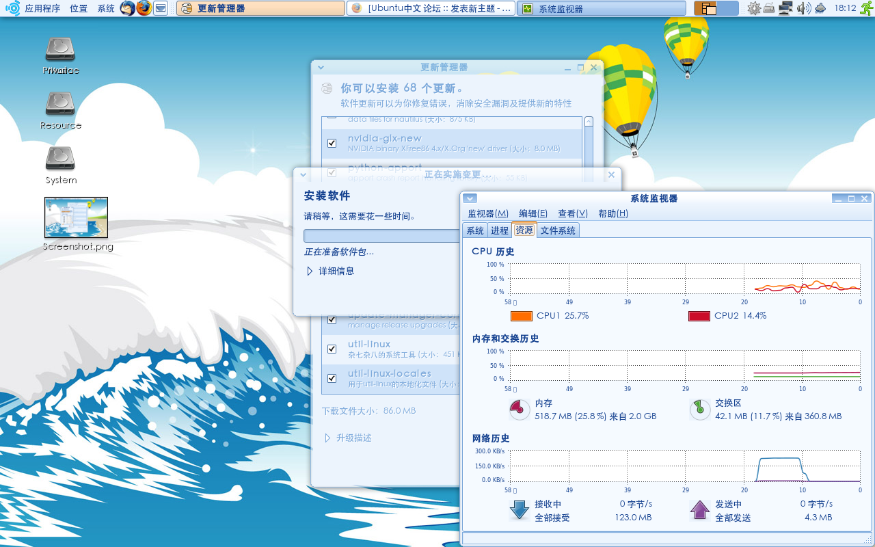Toggle the nvidia-glx-new update checkbox
The height and width of the screenshot is (547, 875).
tap(332, 143)
